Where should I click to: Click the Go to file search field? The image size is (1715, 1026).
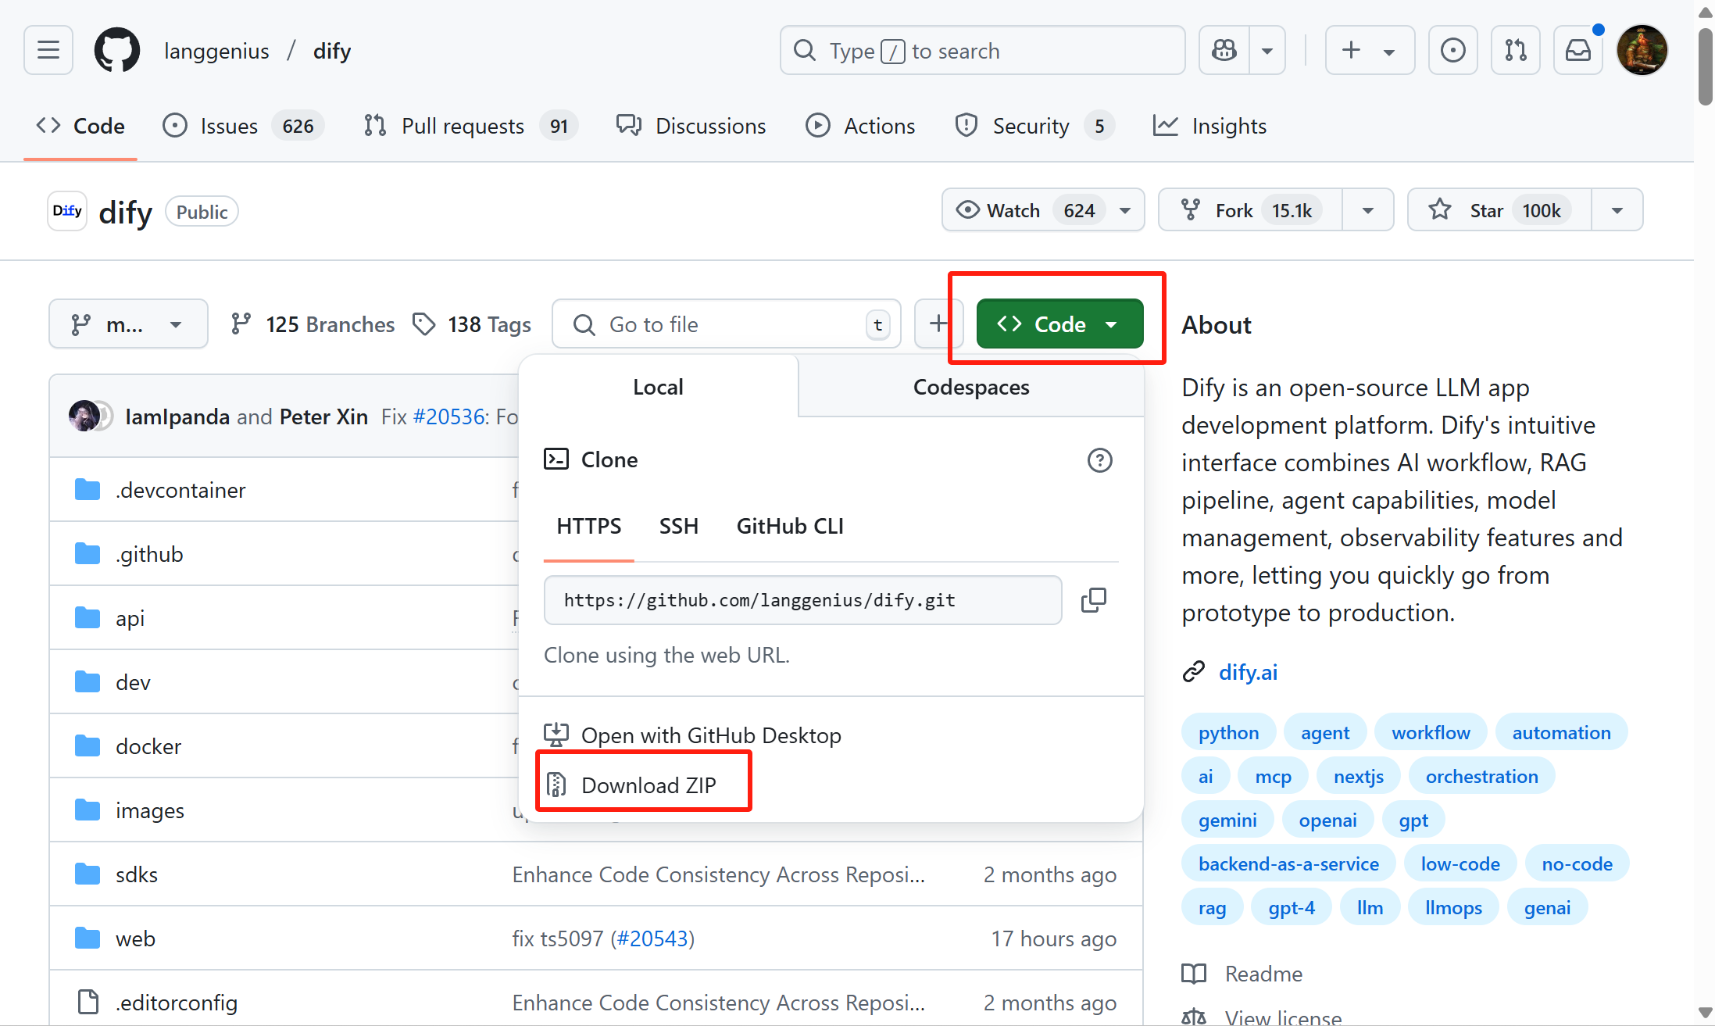click(x=727, y=324)
